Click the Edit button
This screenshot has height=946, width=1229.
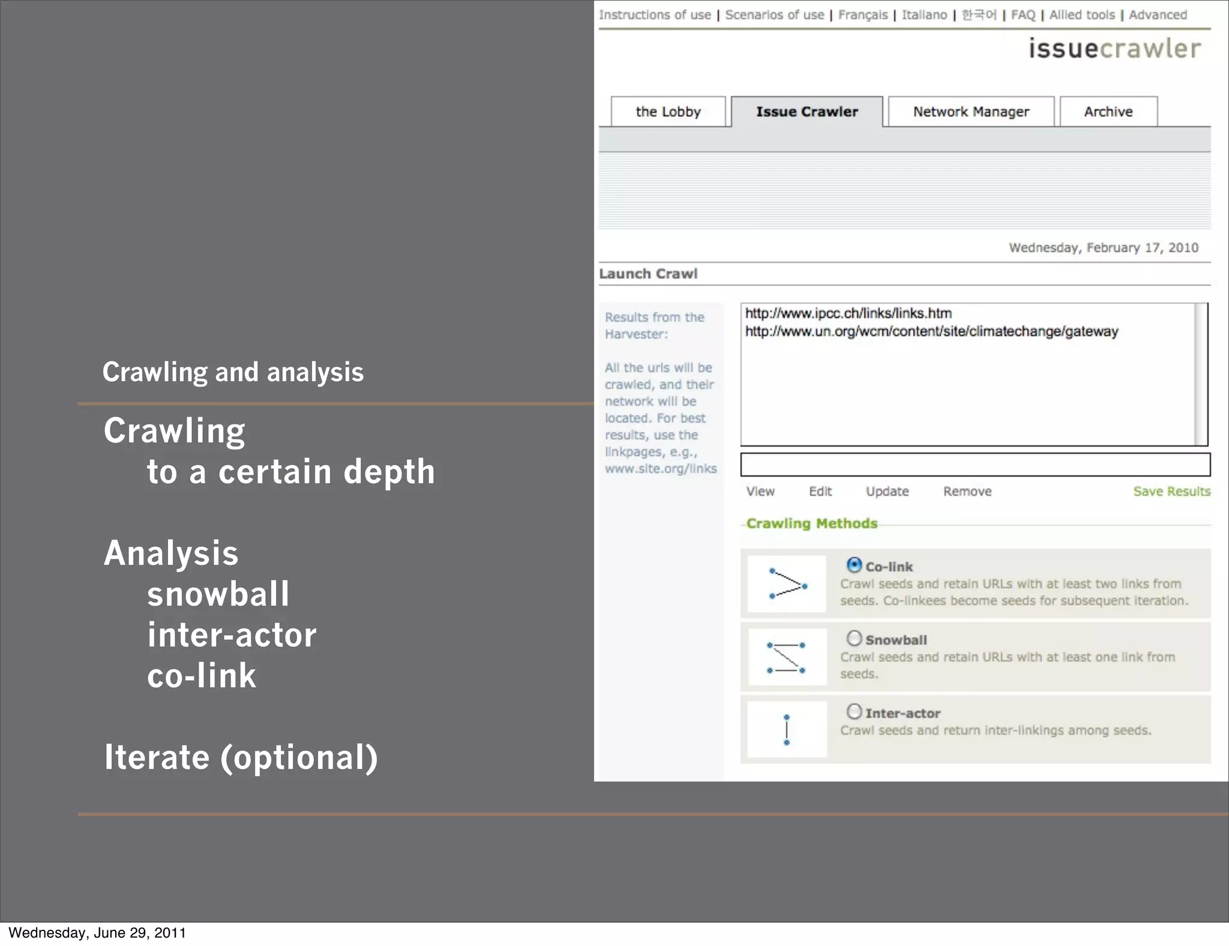point(820,492)
